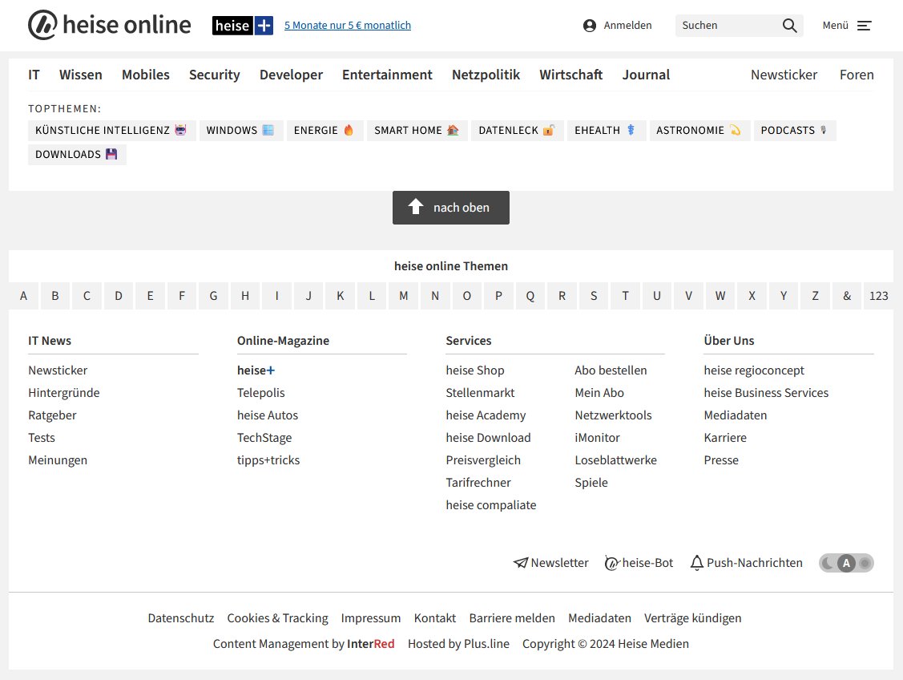The width and height of the screenshot is (903, 680).
Task: Open Ratgeber under IT News
Action: tap(52, 415)
